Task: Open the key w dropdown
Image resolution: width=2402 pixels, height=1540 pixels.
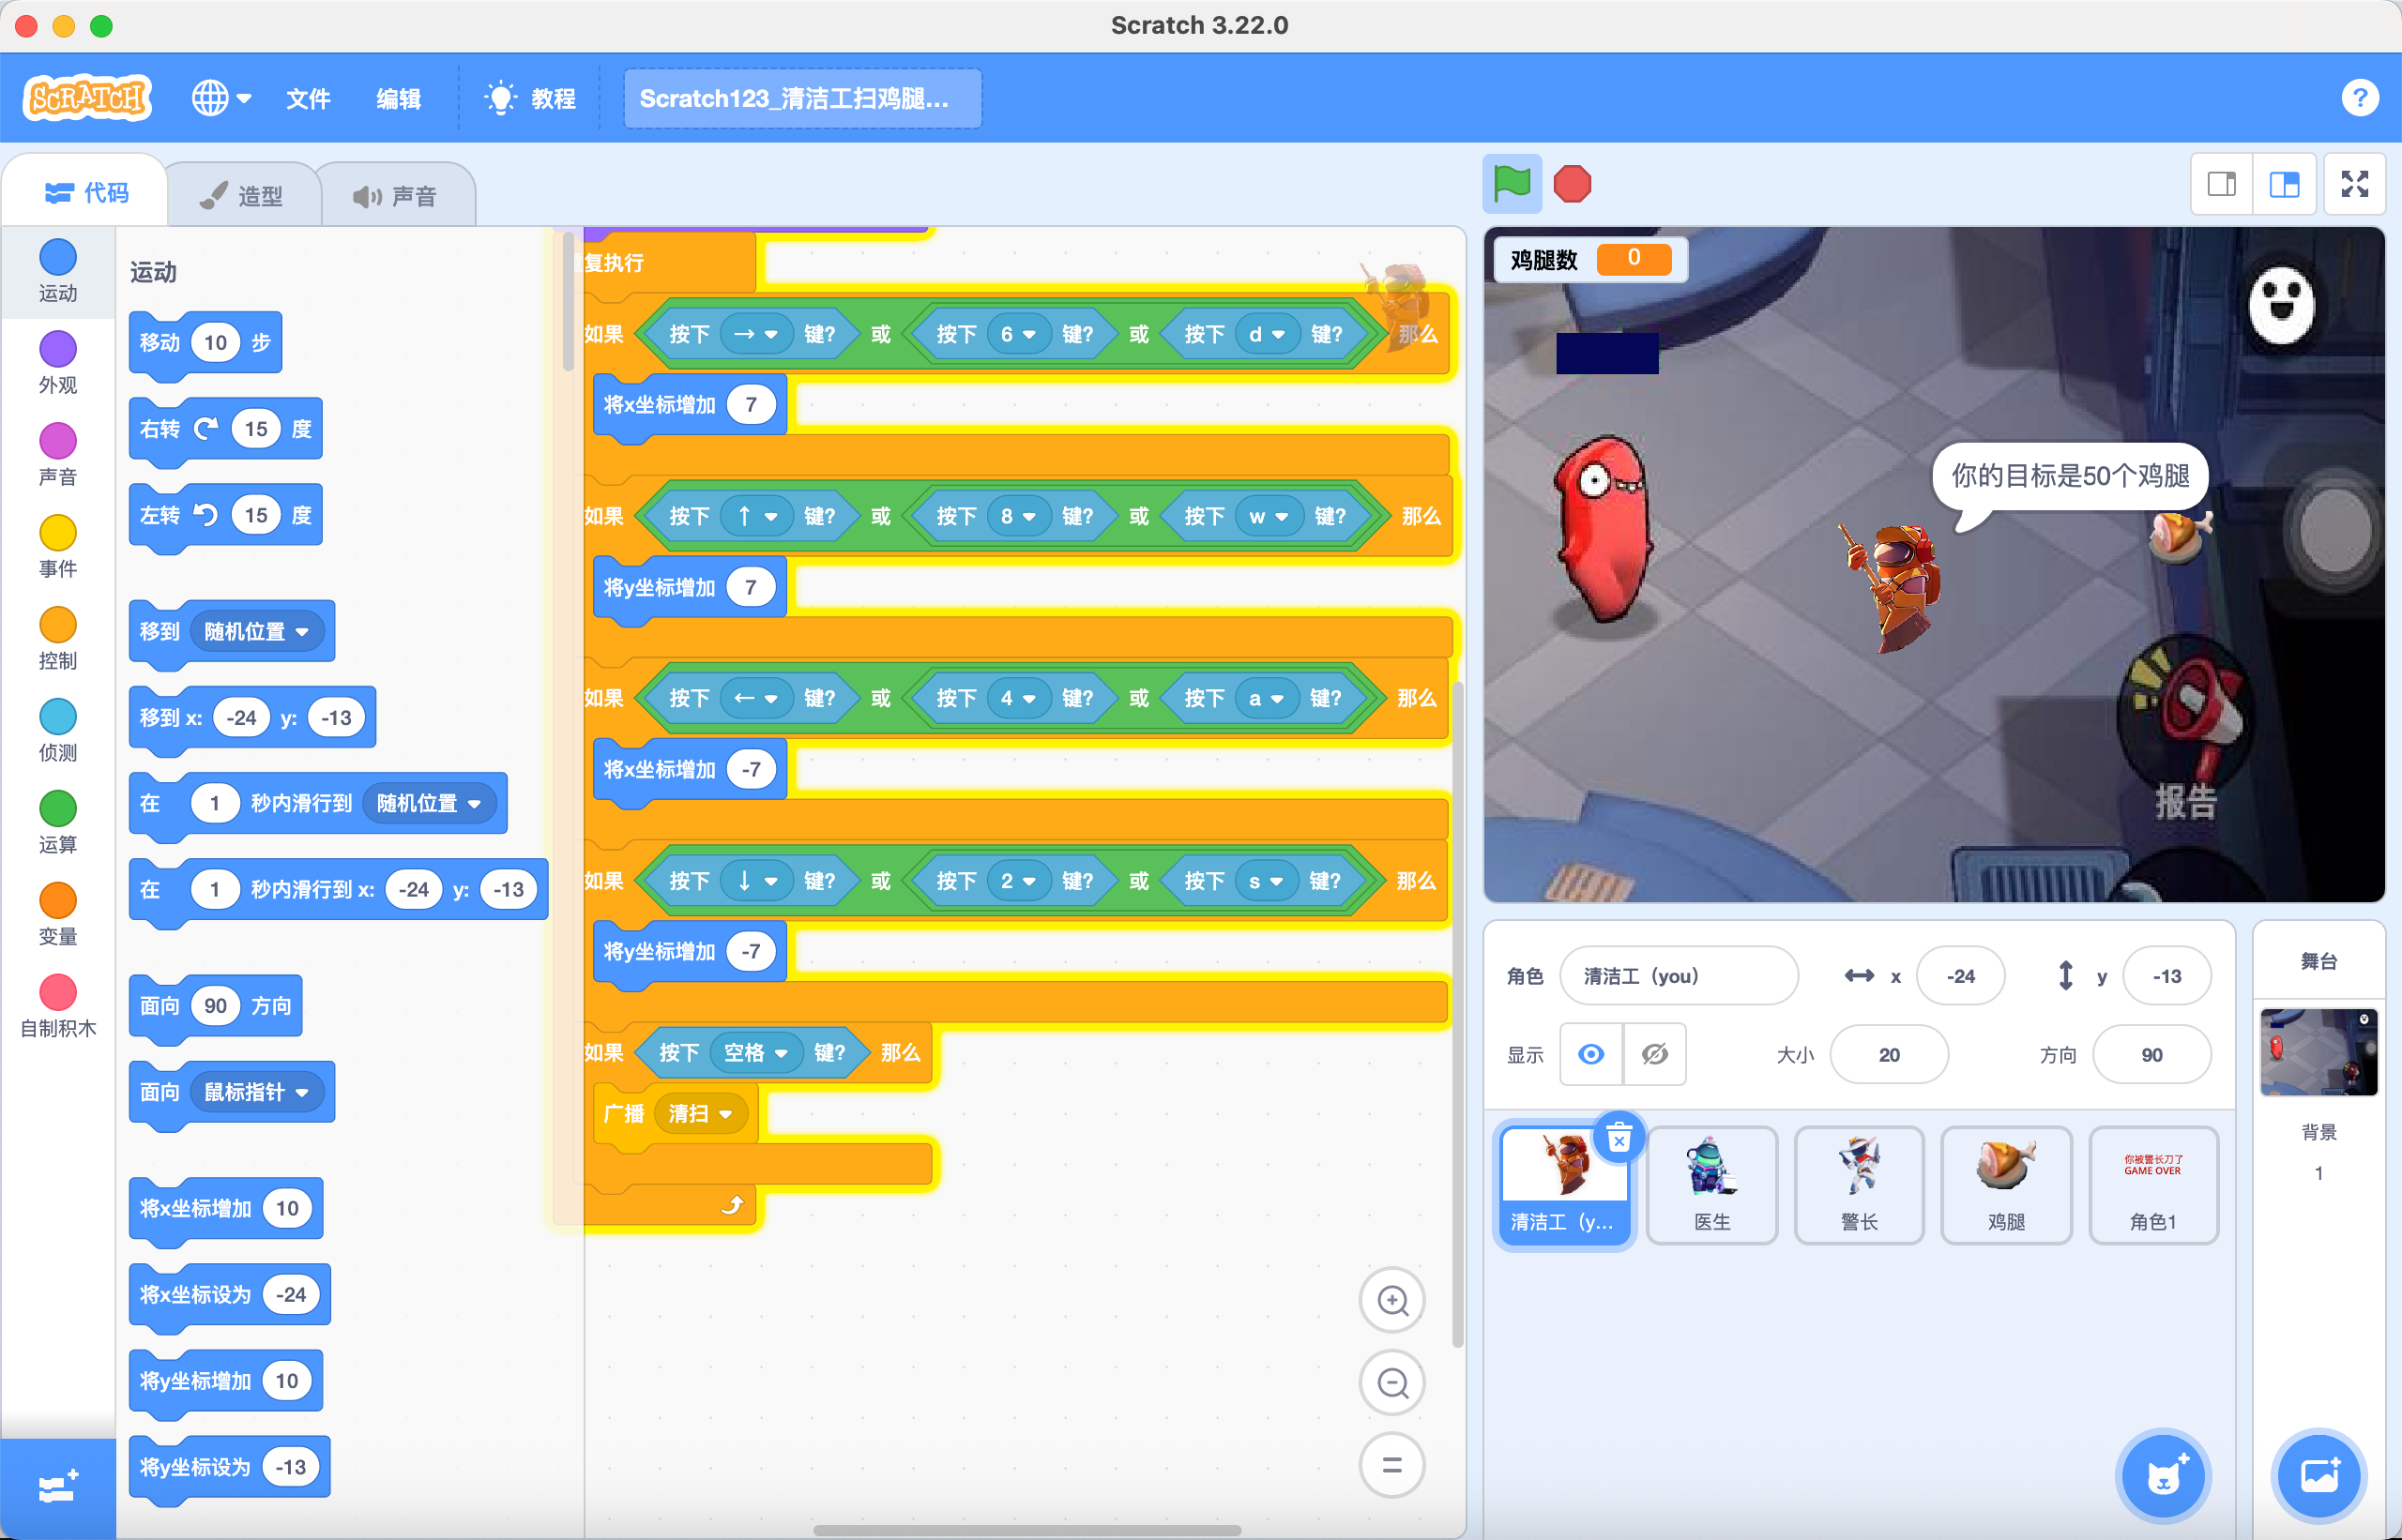Action: pyautogui.click(x=1269, y=516)
